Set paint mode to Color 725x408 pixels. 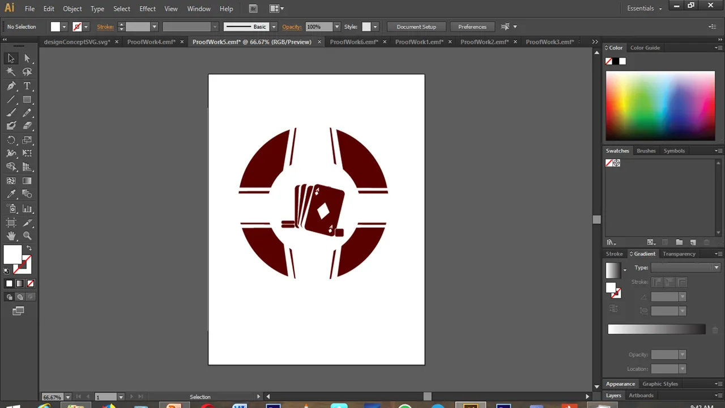tap(9, 283)
